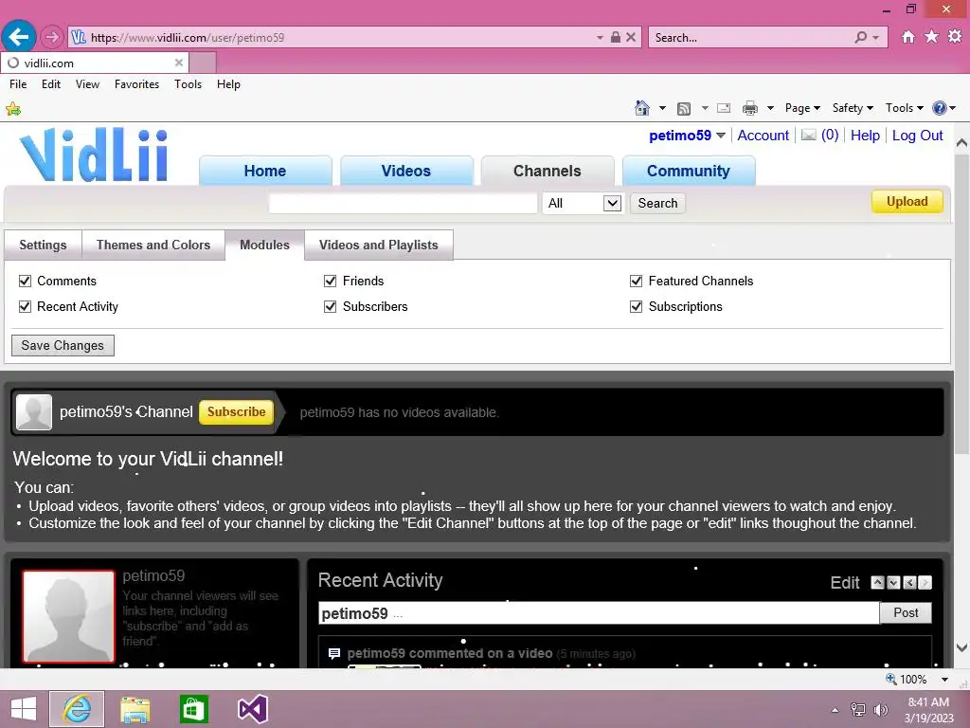Click the network icon in system tray
970x728 pixels.
(x=857, y=710)
